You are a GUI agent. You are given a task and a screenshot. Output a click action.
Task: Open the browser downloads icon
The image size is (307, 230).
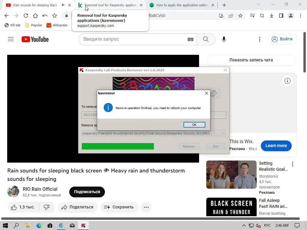[272, 16]
